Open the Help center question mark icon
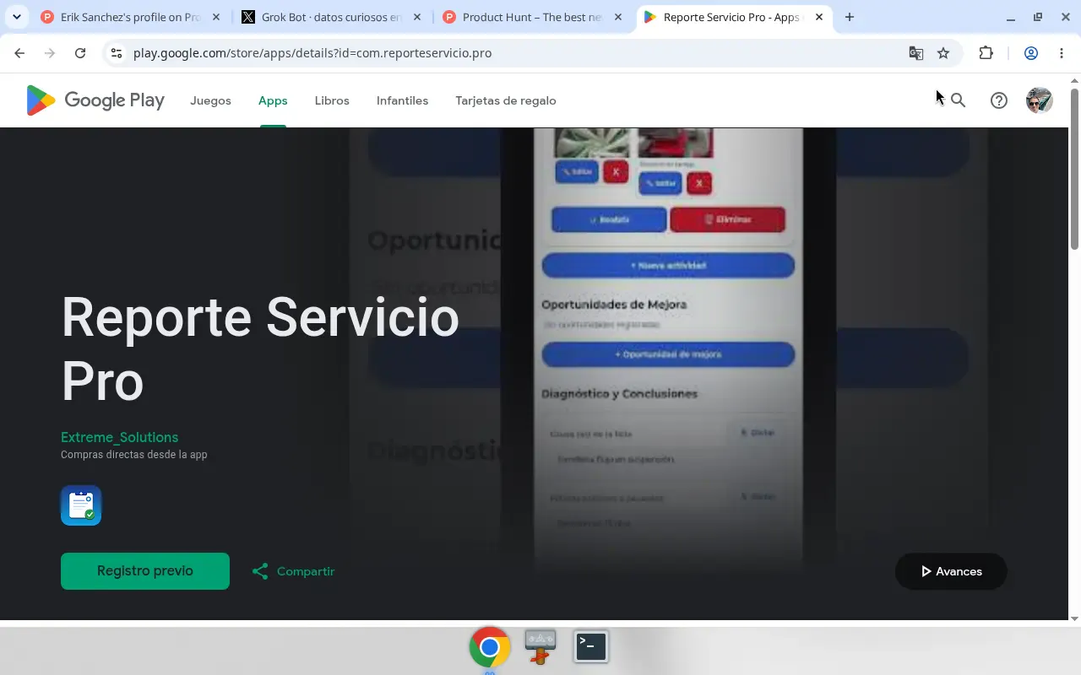This screenshot has height=675, width=1081. point(999,100)
